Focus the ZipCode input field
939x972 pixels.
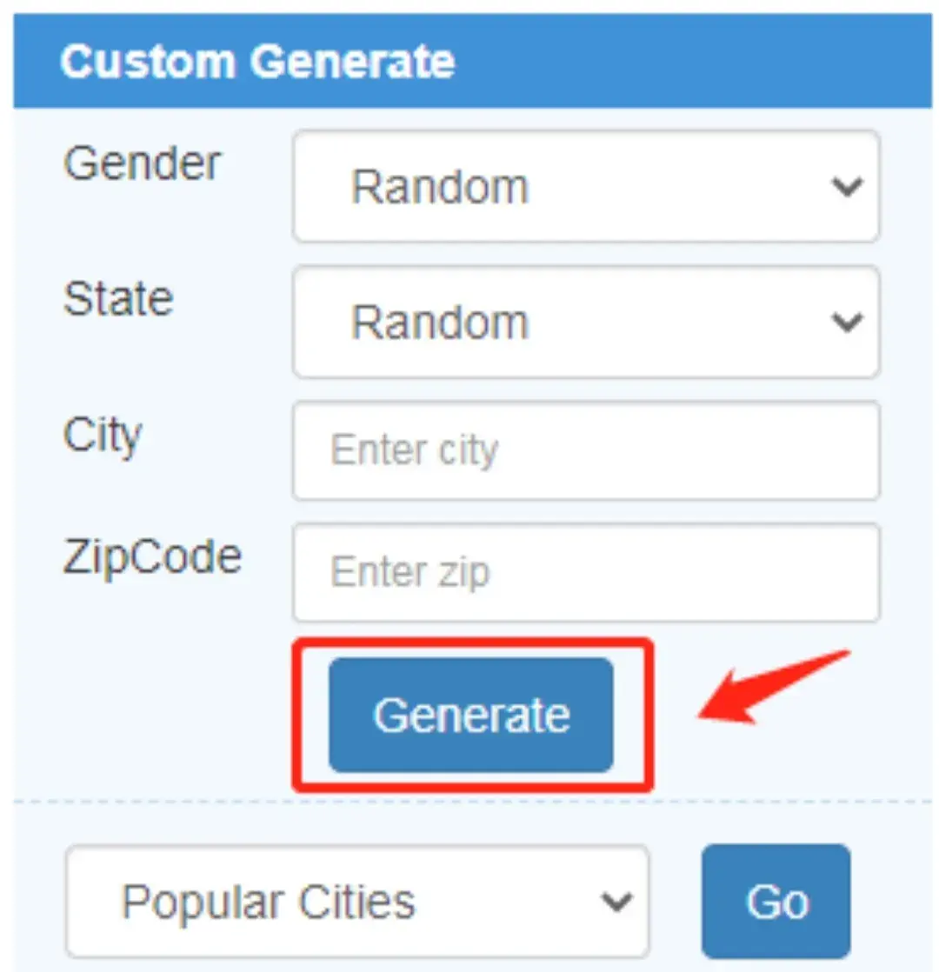(586, 572)
